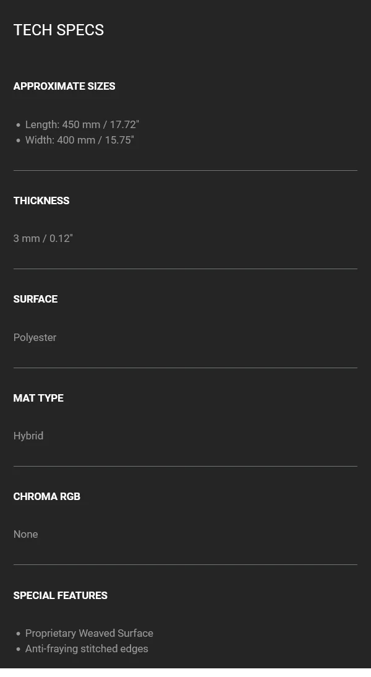Viewport: 371px width, 677px height.
Task: Click the bullet before Width entry
Action: pyautogui.click(x=18, y=140)
